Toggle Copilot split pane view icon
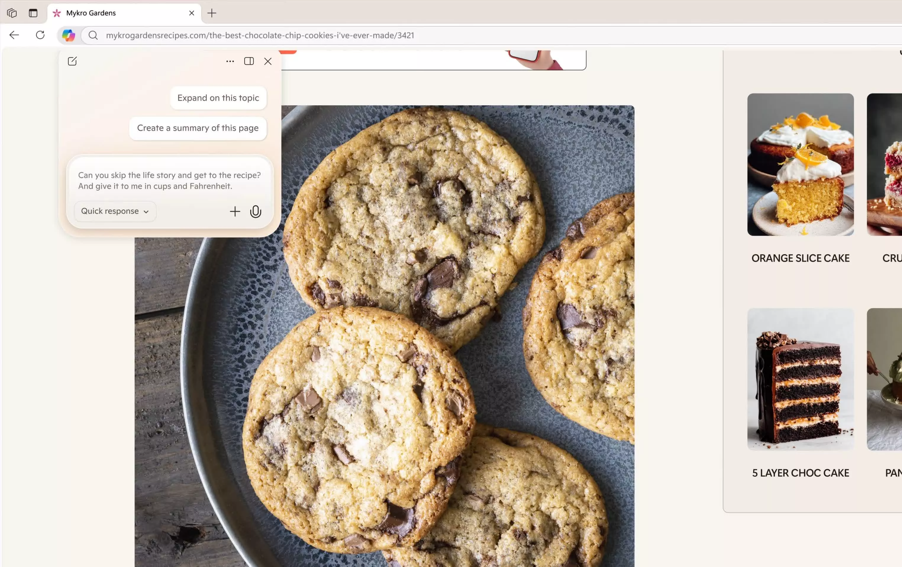Screen dimensions: 902x567 (249, 61)
